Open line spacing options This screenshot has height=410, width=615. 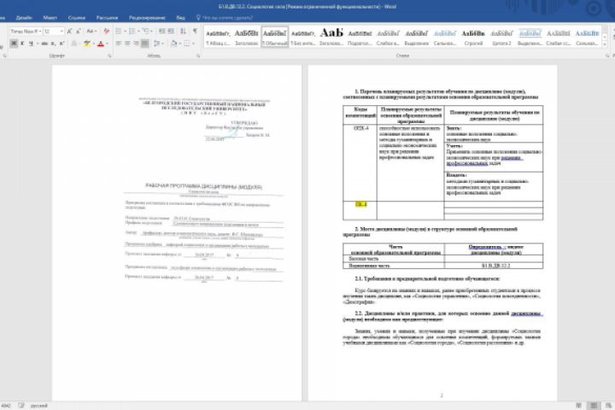pos(158,44)
